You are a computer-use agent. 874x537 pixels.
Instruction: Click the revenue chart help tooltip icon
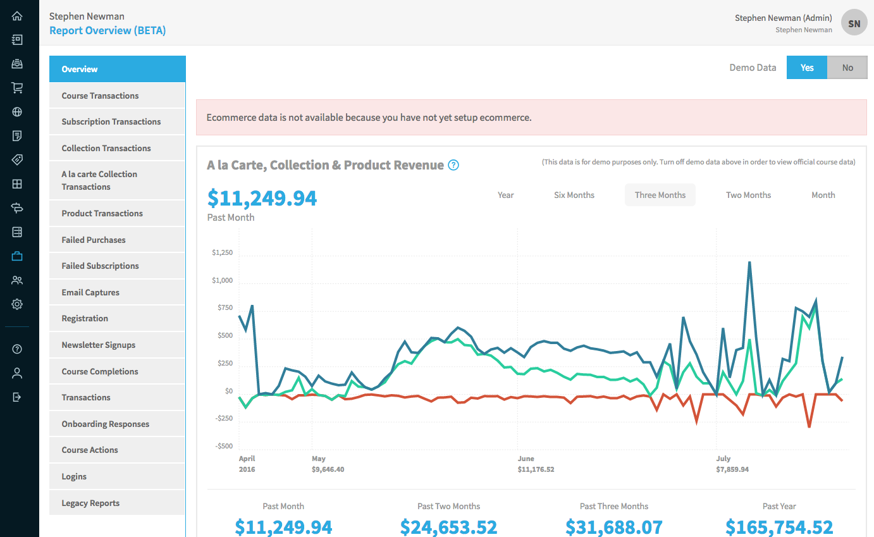coord(453,165)
